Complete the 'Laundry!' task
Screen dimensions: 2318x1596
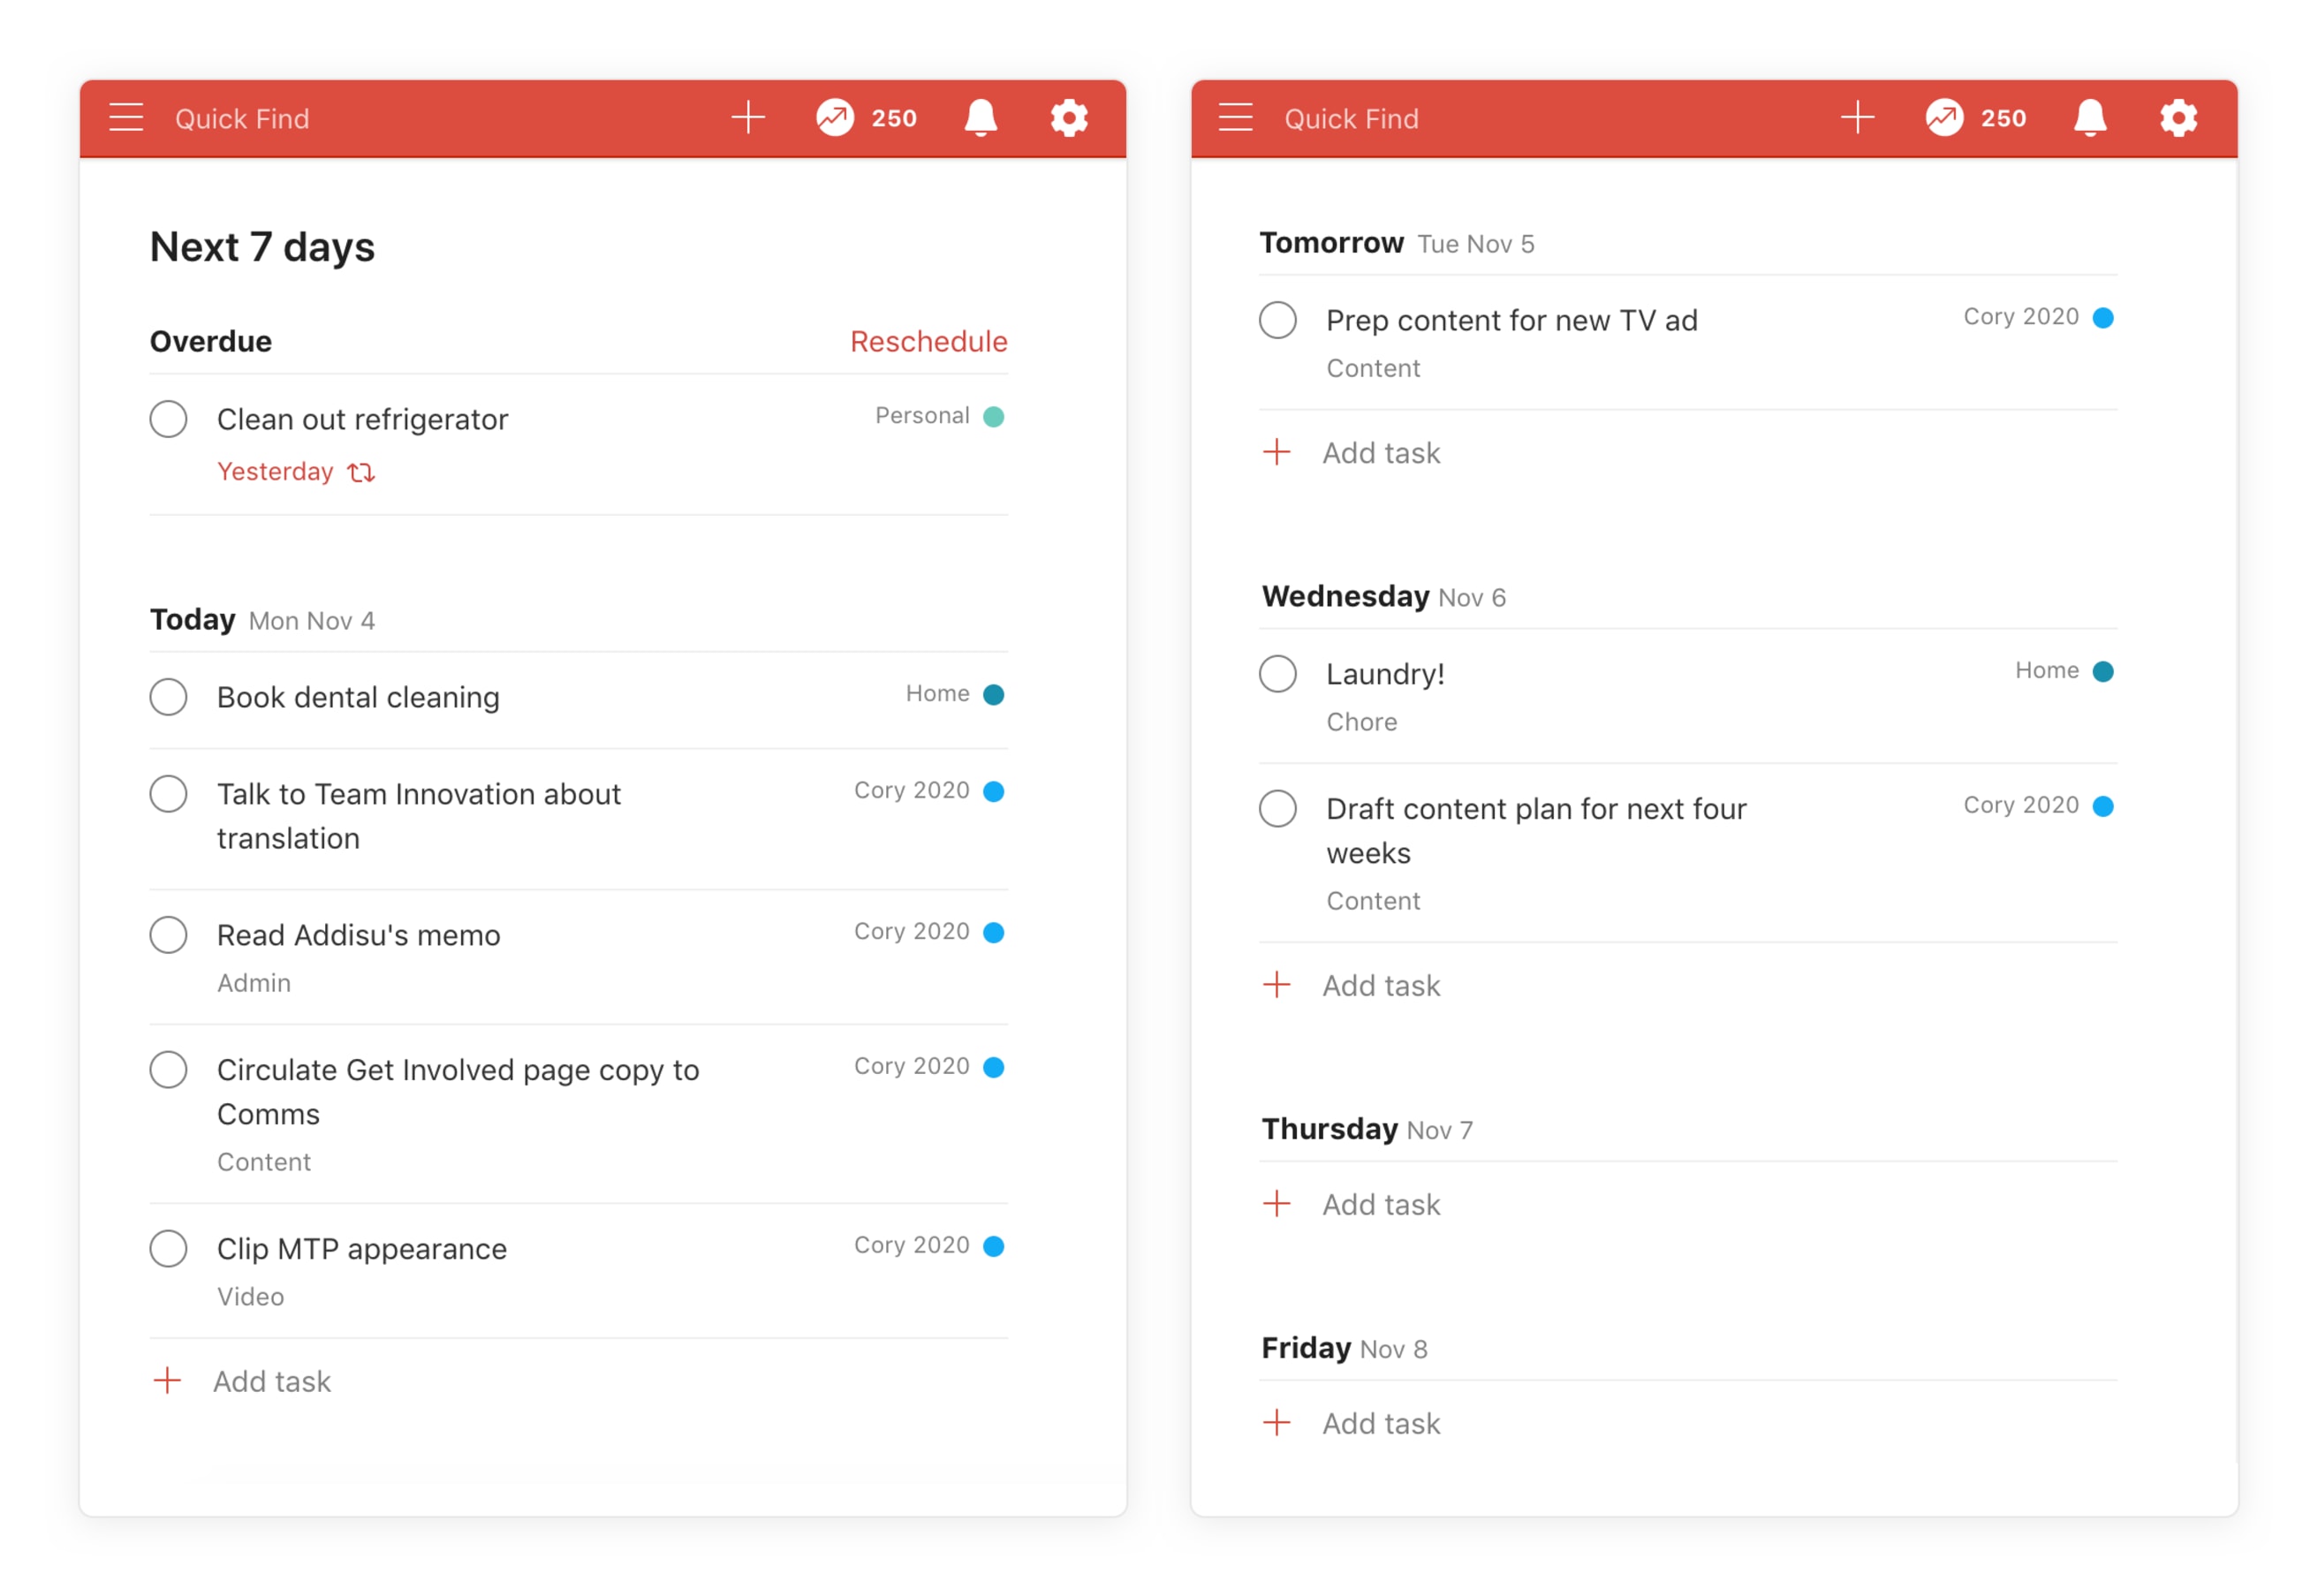pyautogui.click(x=1277, y=674)
